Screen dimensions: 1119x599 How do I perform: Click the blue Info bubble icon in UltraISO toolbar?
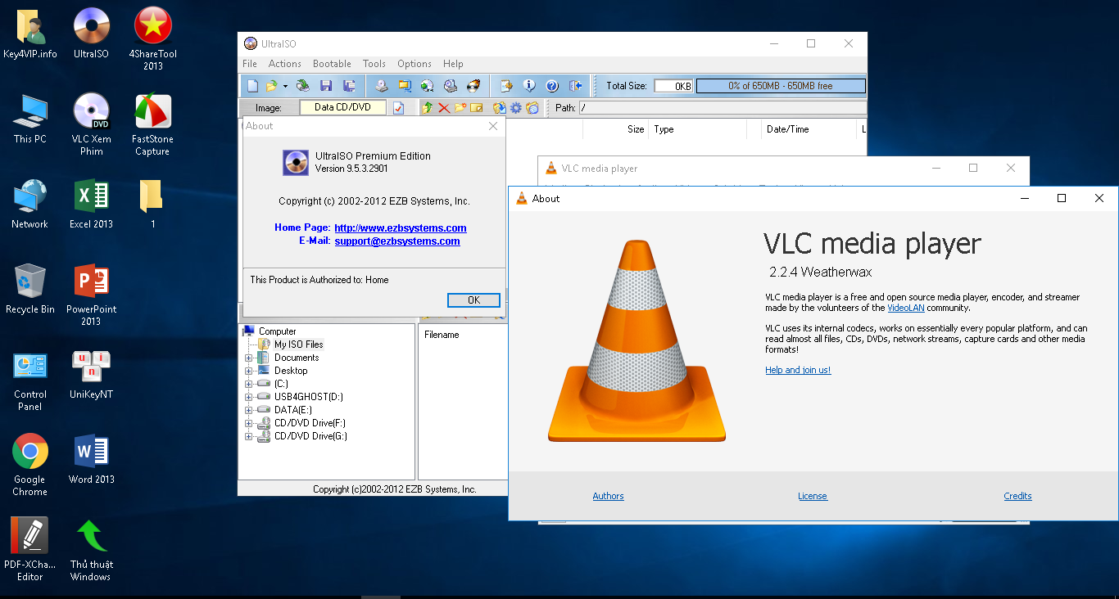529,86
